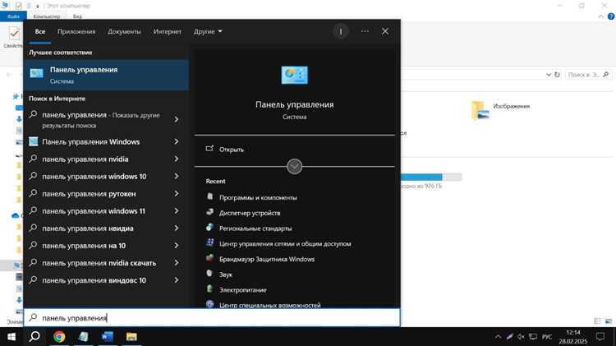Collapse the actions with round chevron button

click(x=294, y=166)
